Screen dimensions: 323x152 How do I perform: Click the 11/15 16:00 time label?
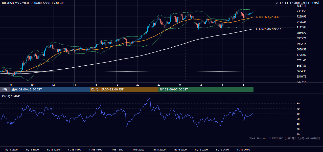[96, 150]
